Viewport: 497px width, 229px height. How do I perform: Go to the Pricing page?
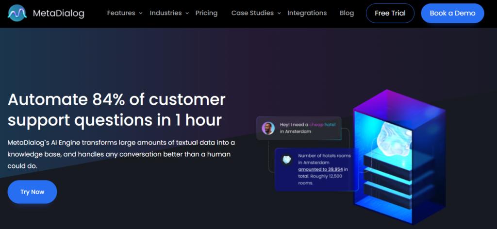pos(206,13)
